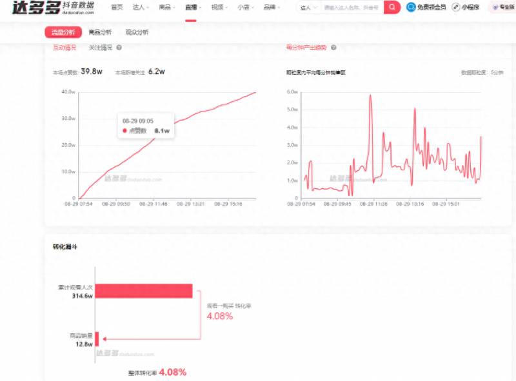The image size is (516, 381).
Task: Click the 08-29 15:01 axis label
Action: pos(446,204)
